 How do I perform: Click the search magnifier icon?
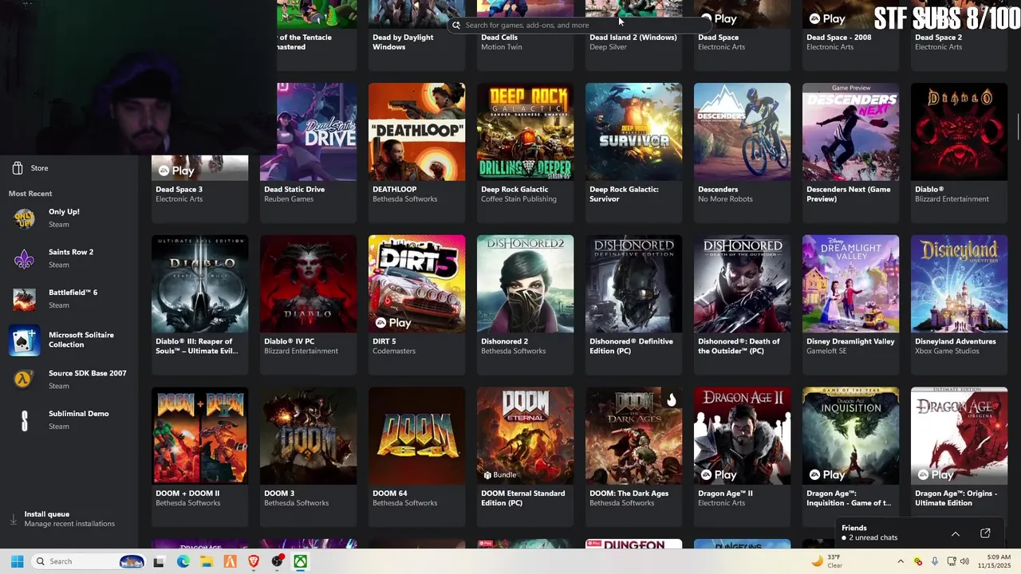(x=456, y=25)
